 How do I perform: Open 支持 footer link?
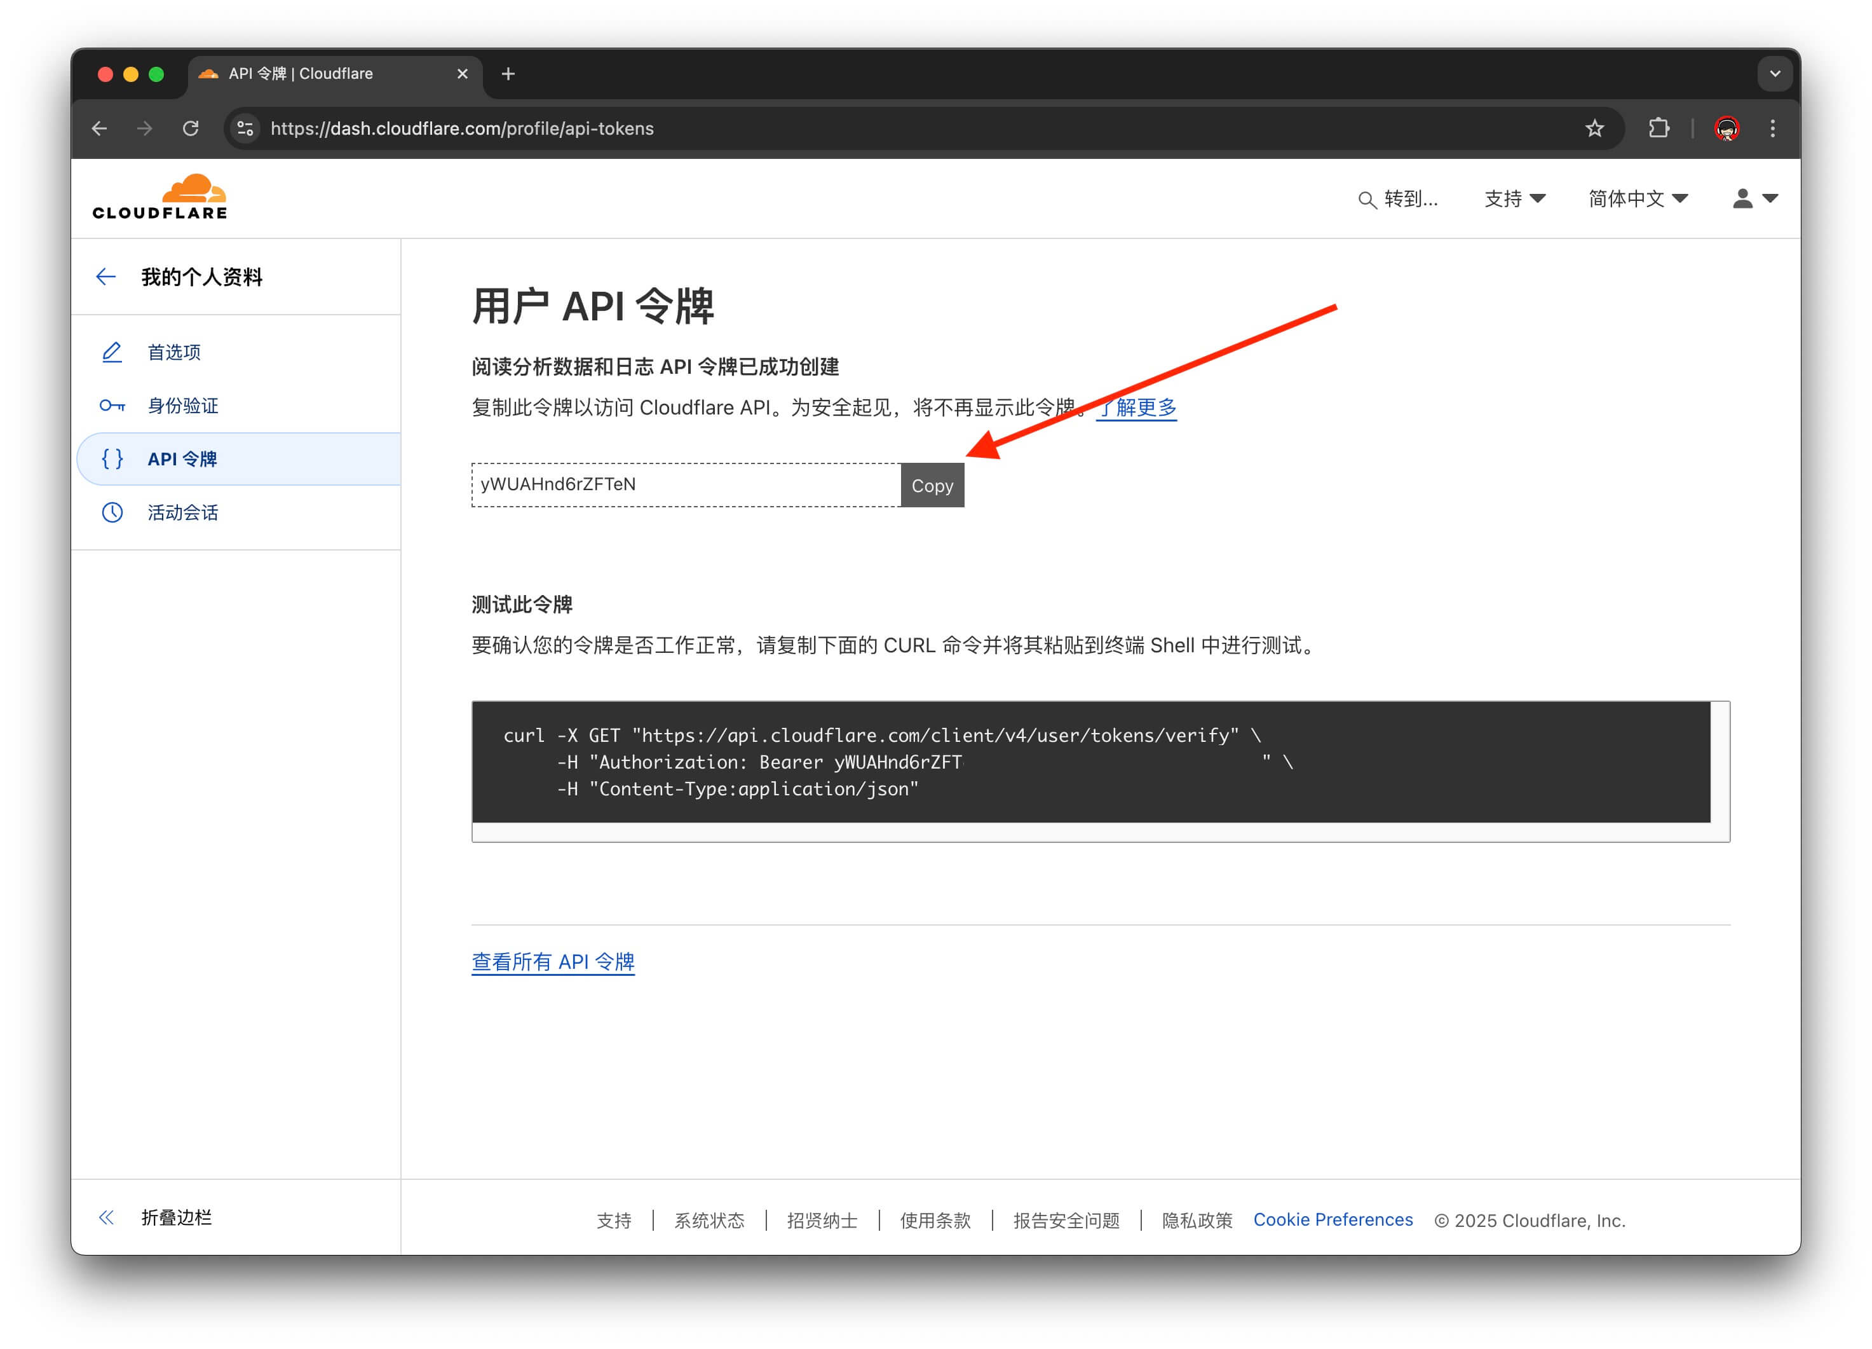coord(614,1221)
